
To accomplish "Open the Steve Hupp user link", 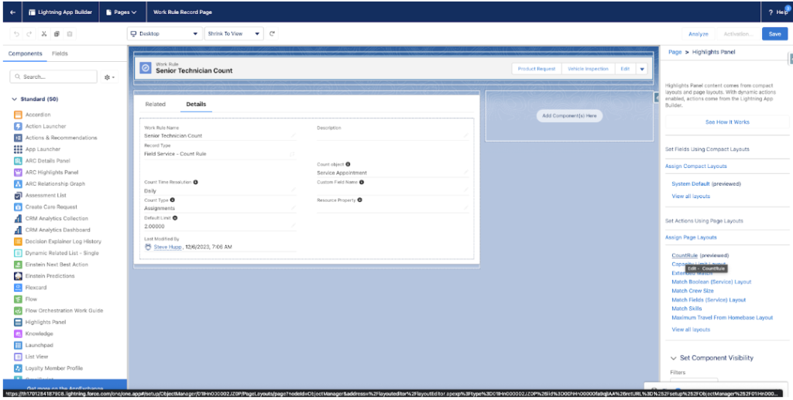I will point(168,247).
